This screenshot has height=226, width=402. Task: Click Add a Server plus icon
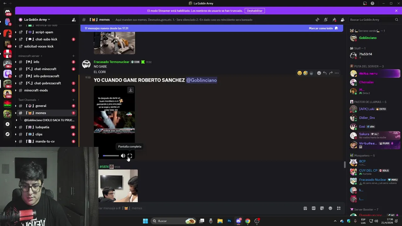coord(8,124)
